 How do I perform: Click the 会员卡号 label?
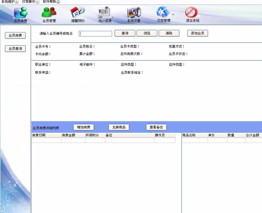point(43,47)
